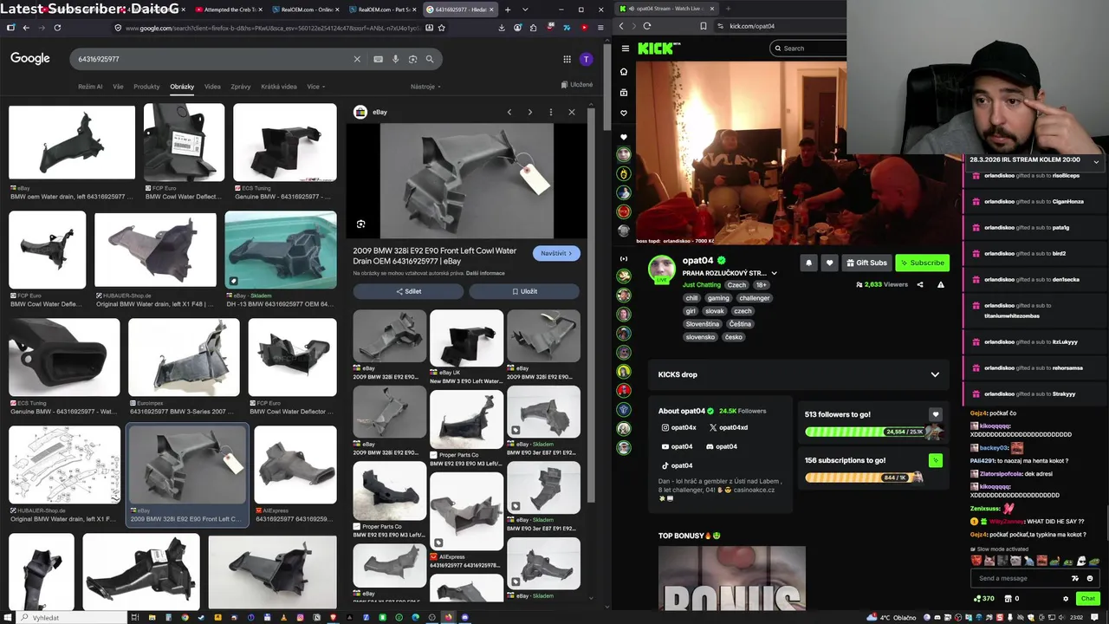The height and width of the screenshot is (624, 1109).
Task: Open emote picker in chat input
Action: tap(1090, 578)
